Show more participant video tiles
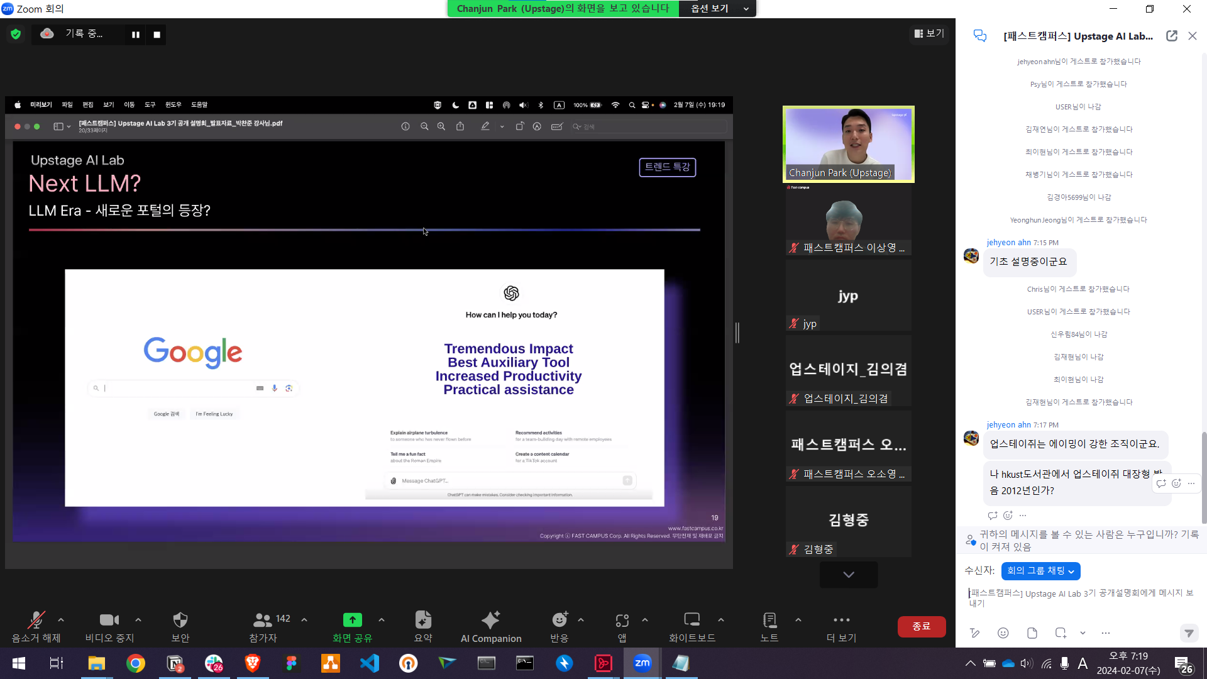The height and width of the screenshot is (679, 1207). 848,575
